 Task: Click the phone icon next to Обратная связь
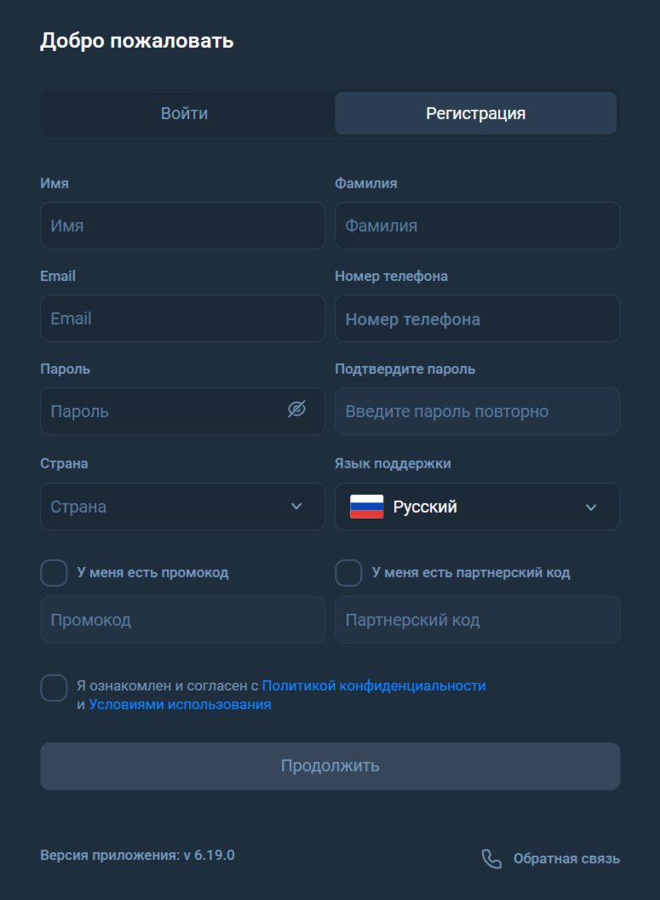(x=492, y=859)
